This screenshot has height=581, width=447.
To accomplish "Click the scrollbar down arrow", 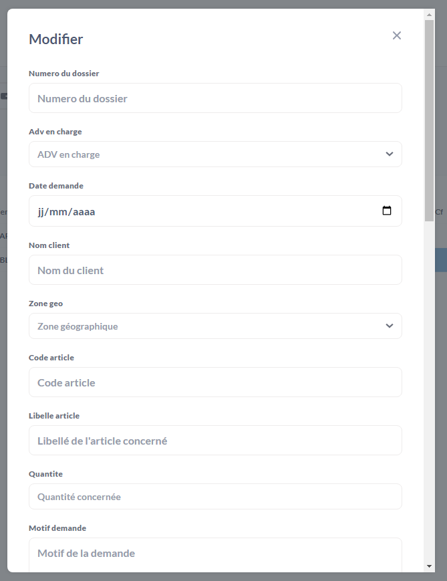I will pyautogui.click(x=429, y=566).
